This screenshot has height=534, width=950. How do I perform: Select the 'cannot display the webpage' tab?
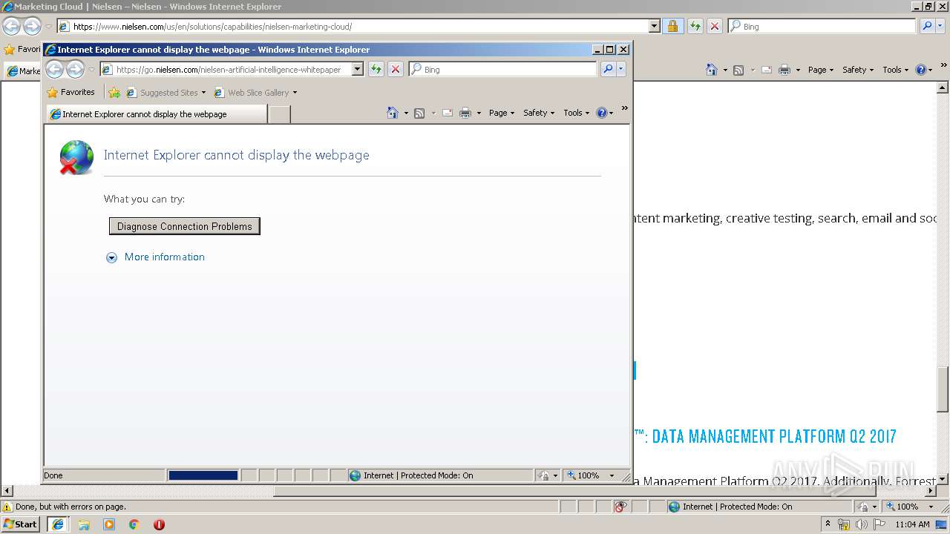pyautogui.click(x=157, y=114)
